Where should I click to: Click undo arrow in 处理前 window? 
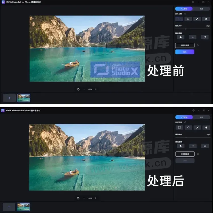tap(181, 37)
